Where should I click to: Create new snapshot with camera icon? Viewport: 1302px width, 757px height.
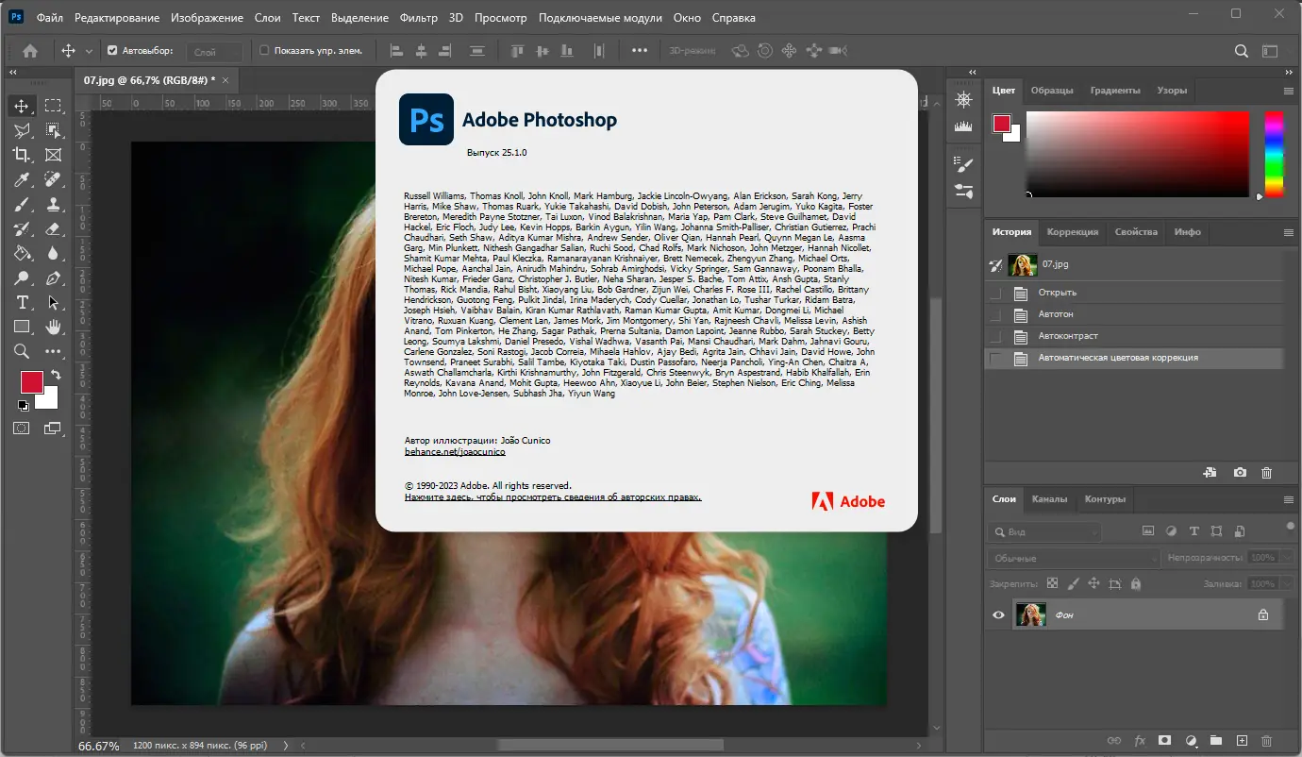coord(1240,472)
